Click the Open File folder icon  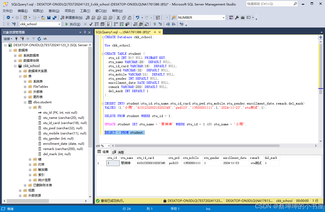(43, 18)
